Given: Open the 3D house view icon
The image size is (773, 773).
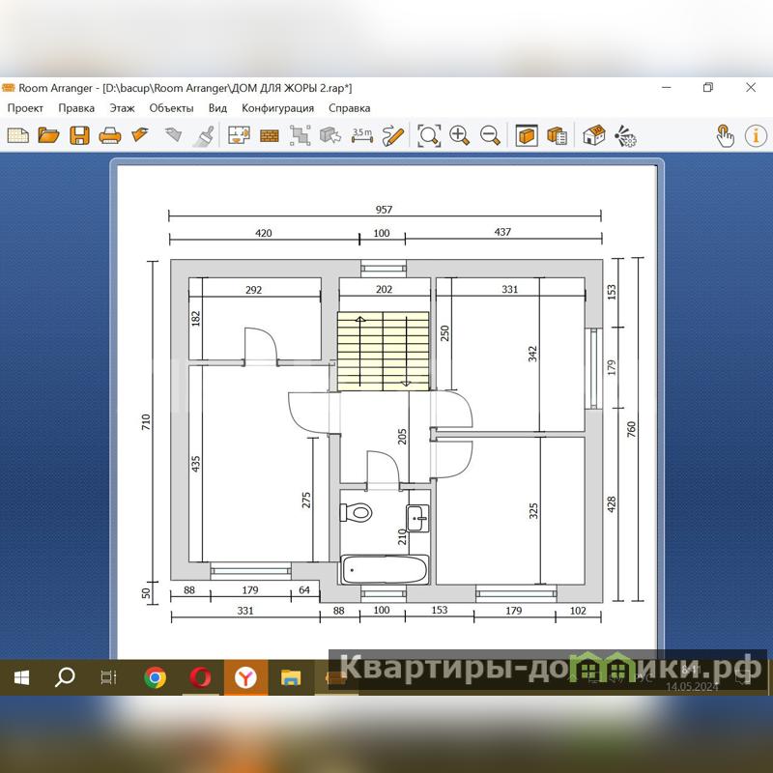Looking at the screenshot, I should coord(593,135).
